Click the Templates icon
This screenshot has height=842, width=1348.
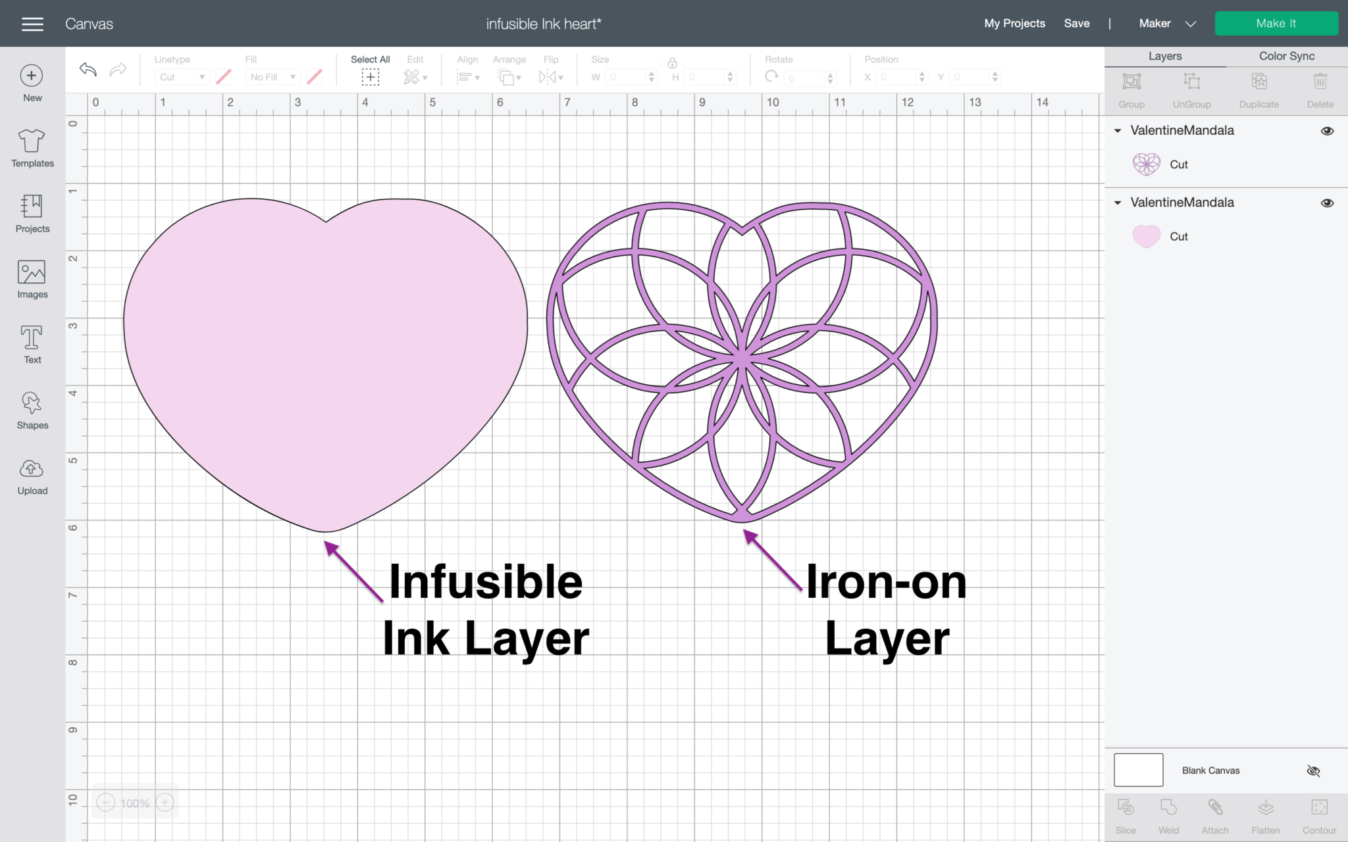31,147
